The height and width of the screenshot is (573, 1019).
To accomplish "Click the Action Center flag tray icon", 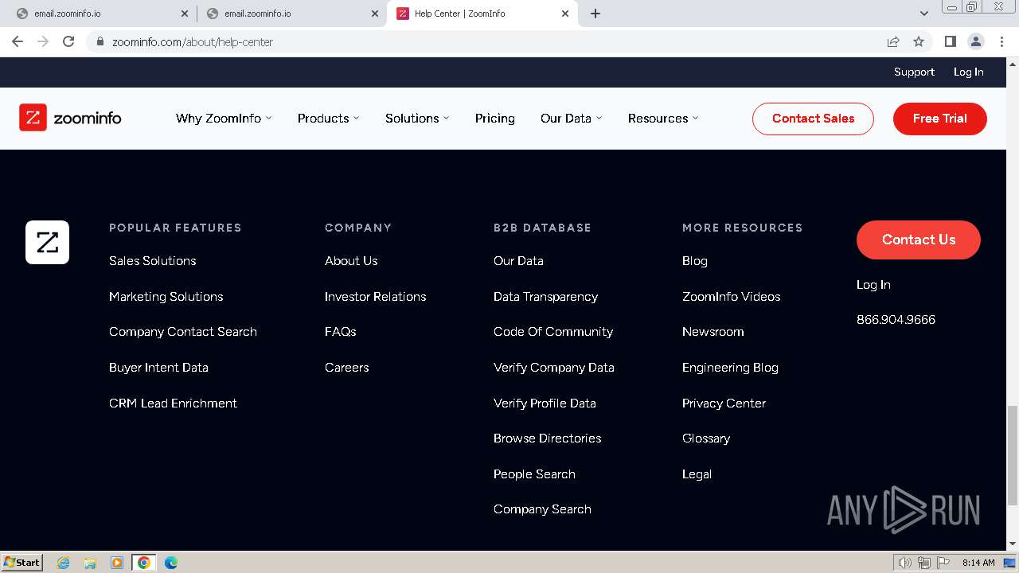I will (943, 563).
